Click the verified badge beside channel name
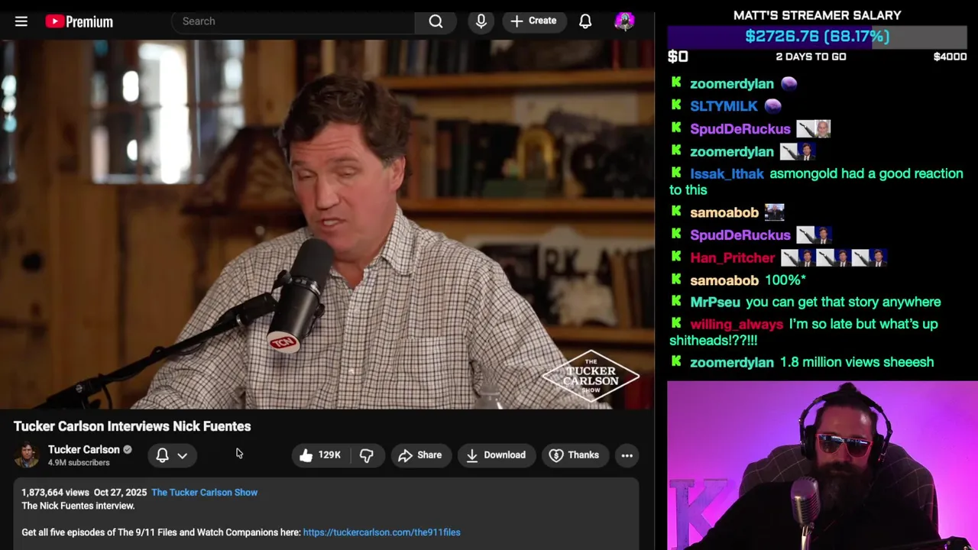Viewport: 978px width, 550px height. click(128, 450)
